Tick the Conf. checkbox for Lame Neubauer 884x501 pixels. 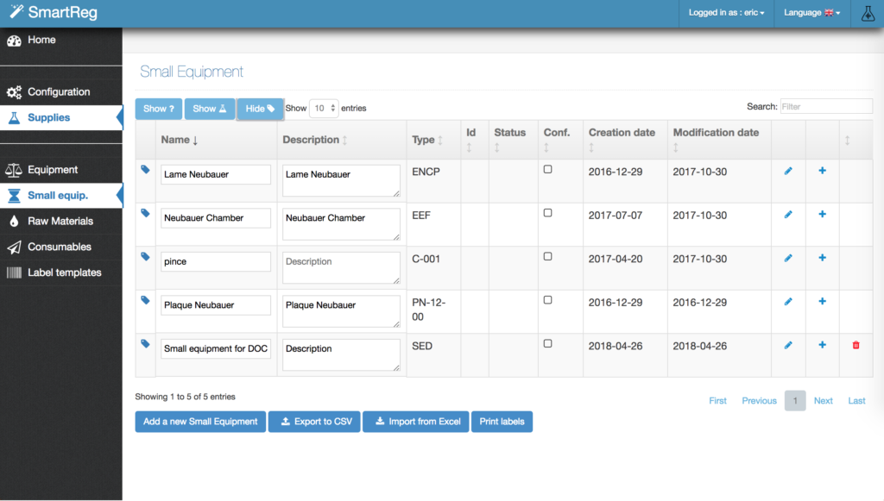click(548, 170)
